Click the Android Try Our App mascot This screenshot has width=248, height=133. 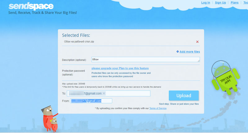[225, 78]
